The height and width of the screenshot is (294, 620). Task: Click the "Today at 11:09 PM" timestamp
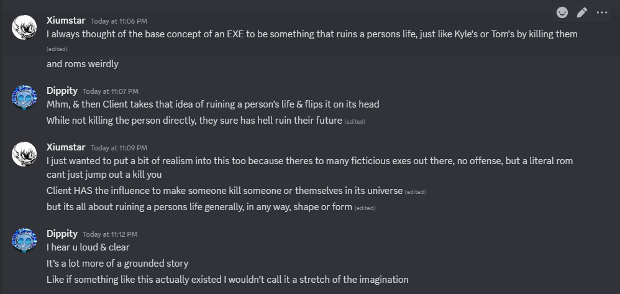pyautogui.click(x=119, y=148)
